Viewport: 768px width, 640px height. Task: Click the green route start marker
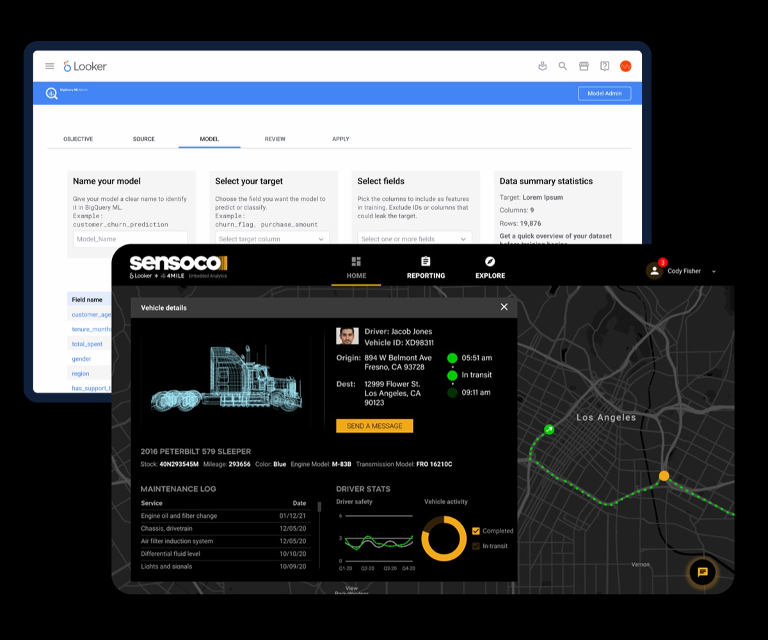[548, 429]
